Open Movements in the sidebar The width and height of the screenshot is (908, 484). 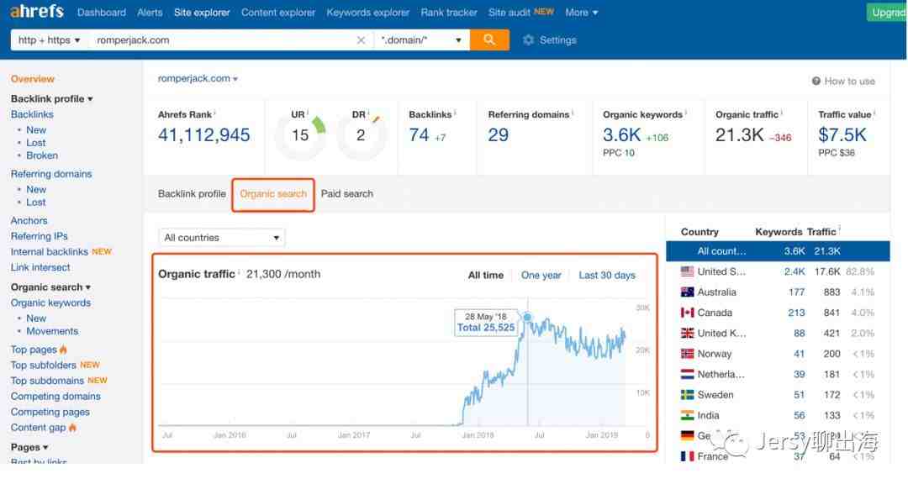tap(52, 331)
